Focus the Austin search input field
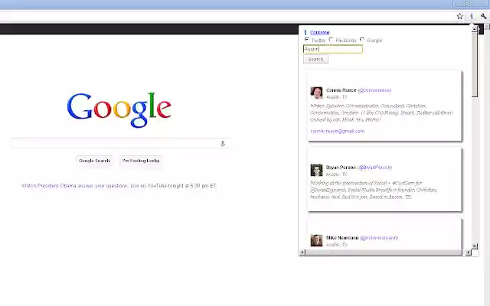This screenshot has width=490, height=306. pos(333,49)
